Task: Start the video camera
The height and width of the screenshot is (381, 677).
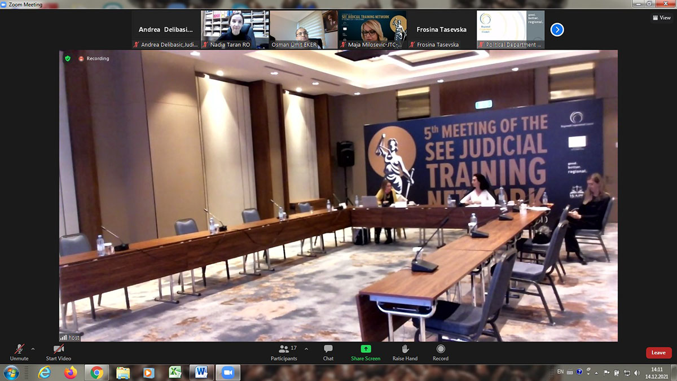Action: pyautogui.click(x=58, y=352)
